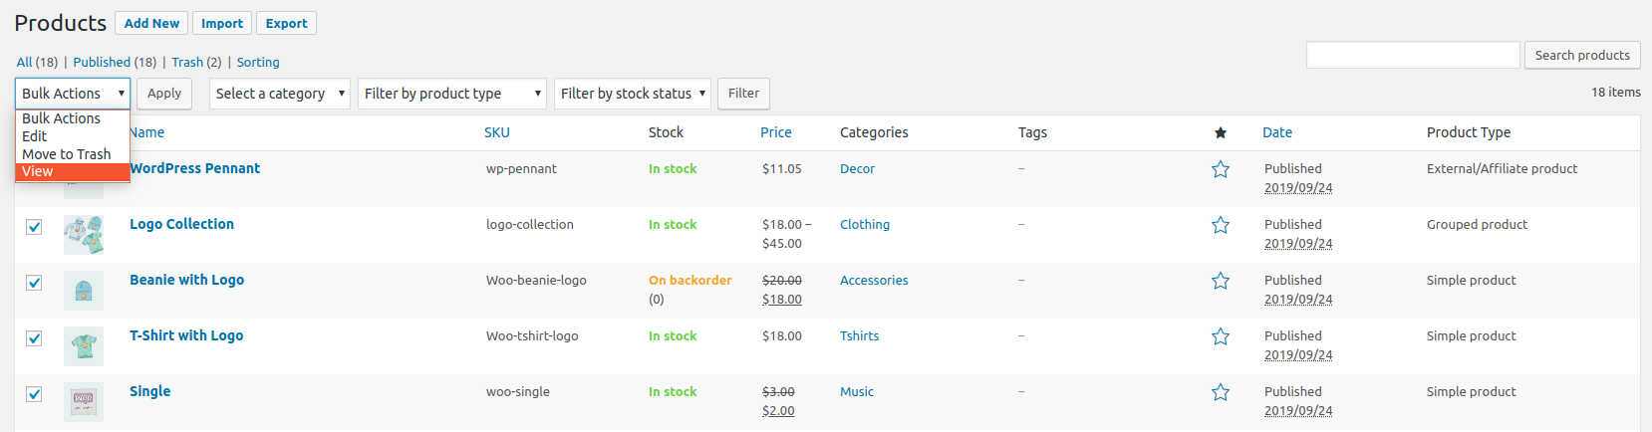Open the Trash products link
1652x432 pixels.
click(187, 62)
